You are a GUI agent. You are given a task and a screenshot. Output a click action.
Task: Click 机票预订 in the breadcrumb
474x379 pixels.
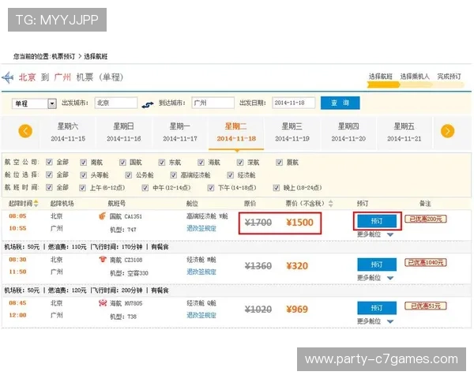63,57
